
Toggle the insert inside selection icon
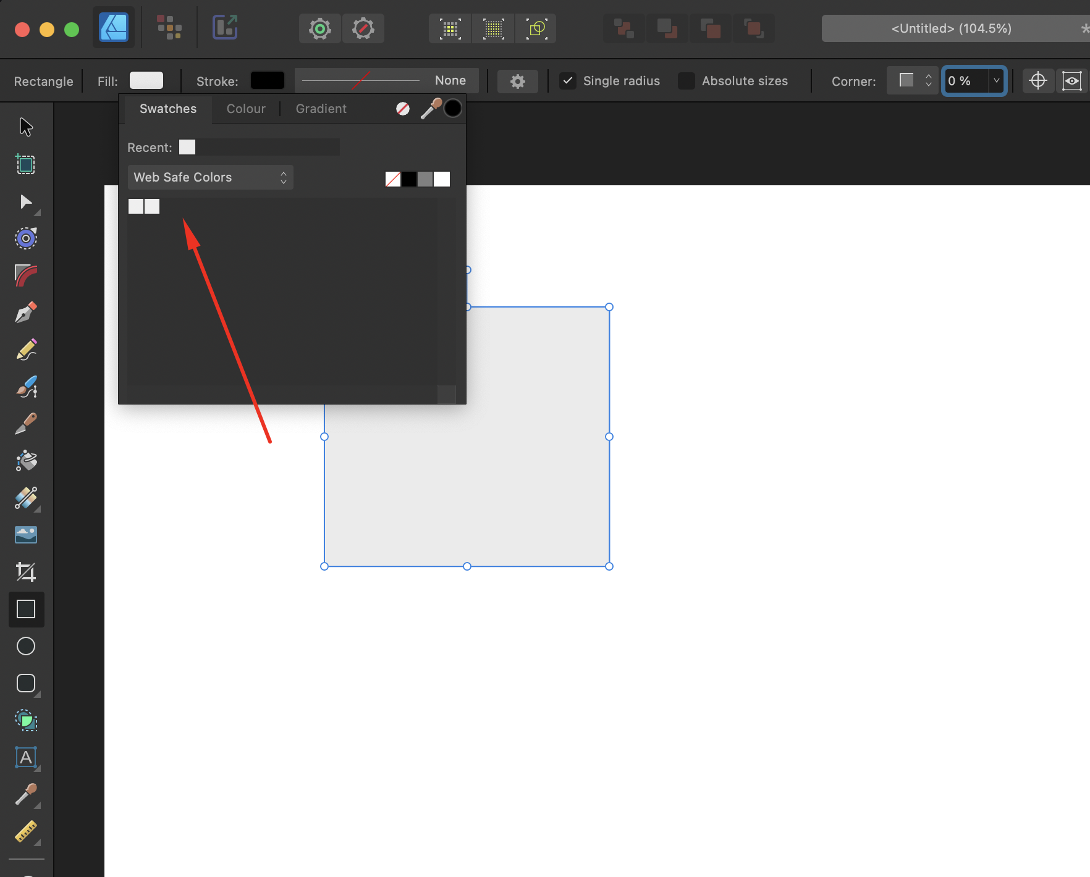point(536,28)
